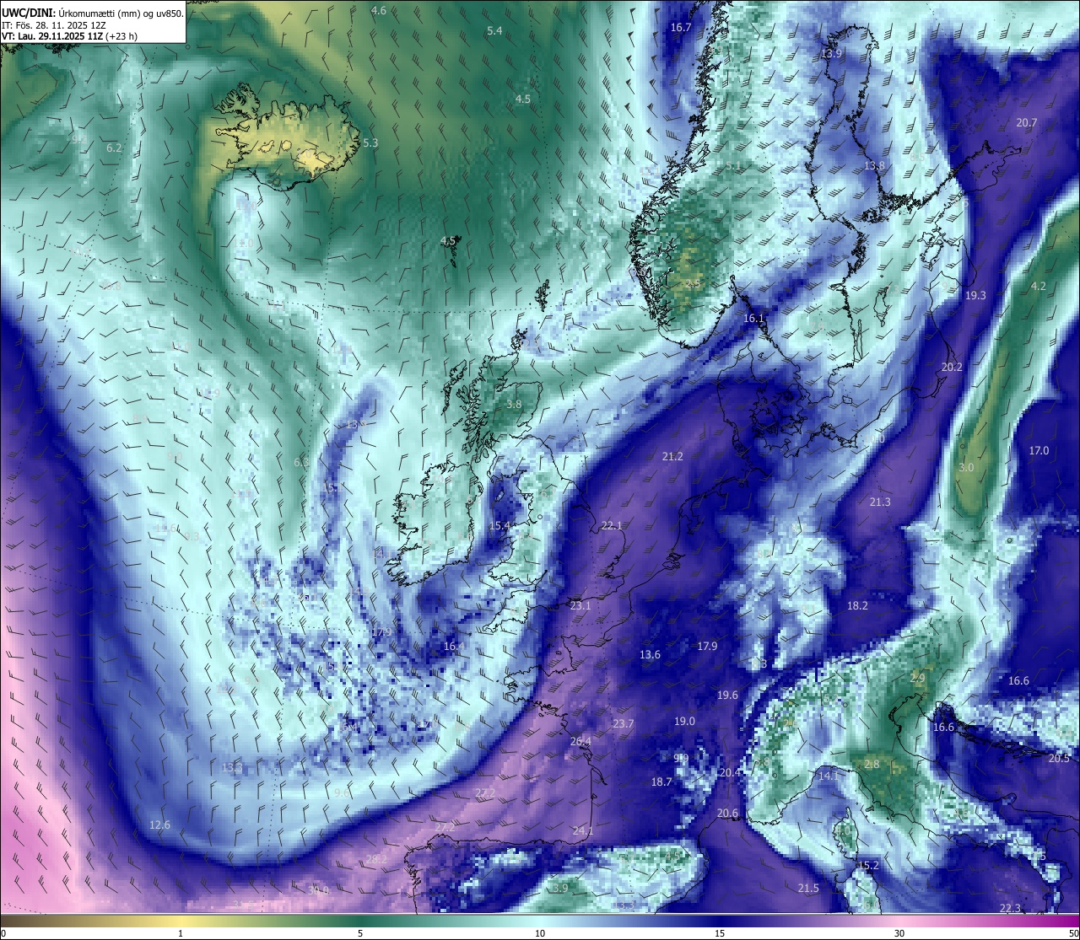Click the 15.4 value label

coord(500,525)
